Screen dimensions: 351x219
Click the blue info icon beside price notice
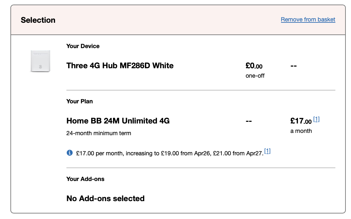(x=69, y=152)
